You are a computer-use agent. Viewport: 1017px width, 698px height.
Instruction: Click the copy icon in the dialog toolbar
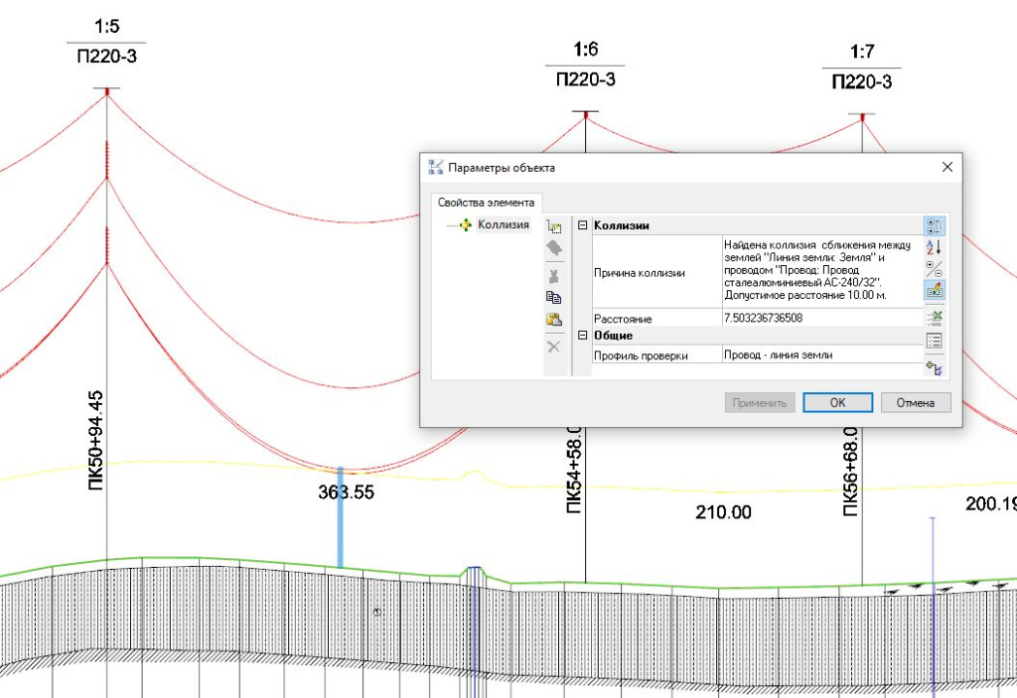tap(554, 296)
